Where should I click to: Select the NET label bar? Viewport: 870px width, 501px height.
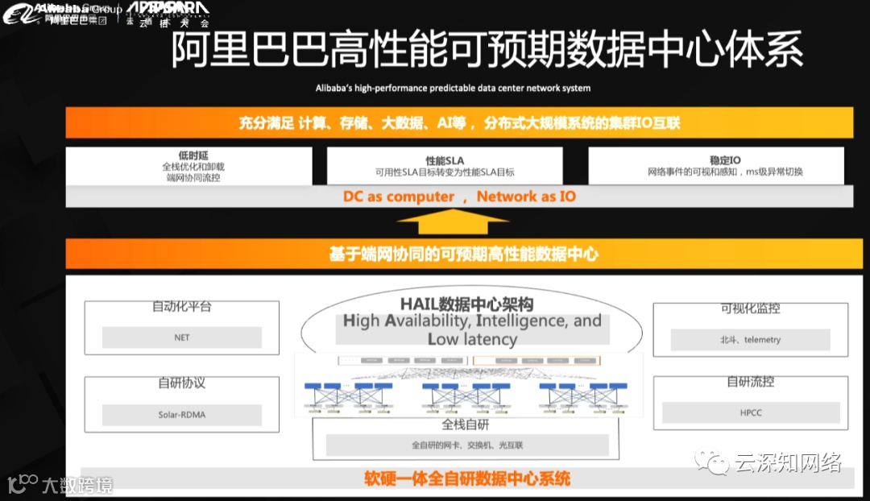[x=182, y=337]
